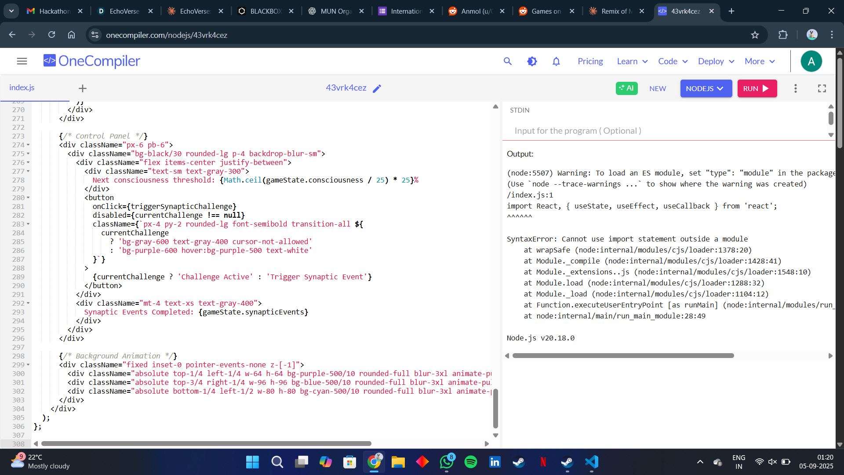Collapse code fold at line 274
Image resolution: width=844 pixels, height=475 pixels.
(x=28, y=145)
